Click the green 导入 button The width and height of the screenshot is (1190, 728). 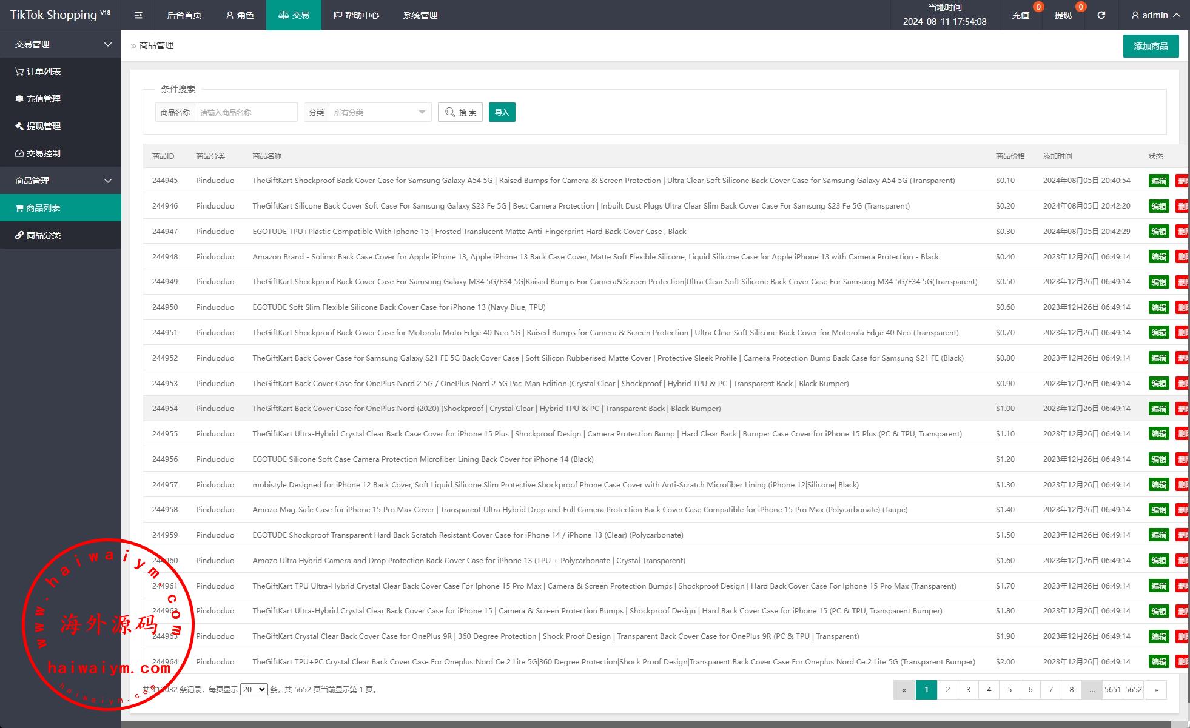[x=502, y=112]
